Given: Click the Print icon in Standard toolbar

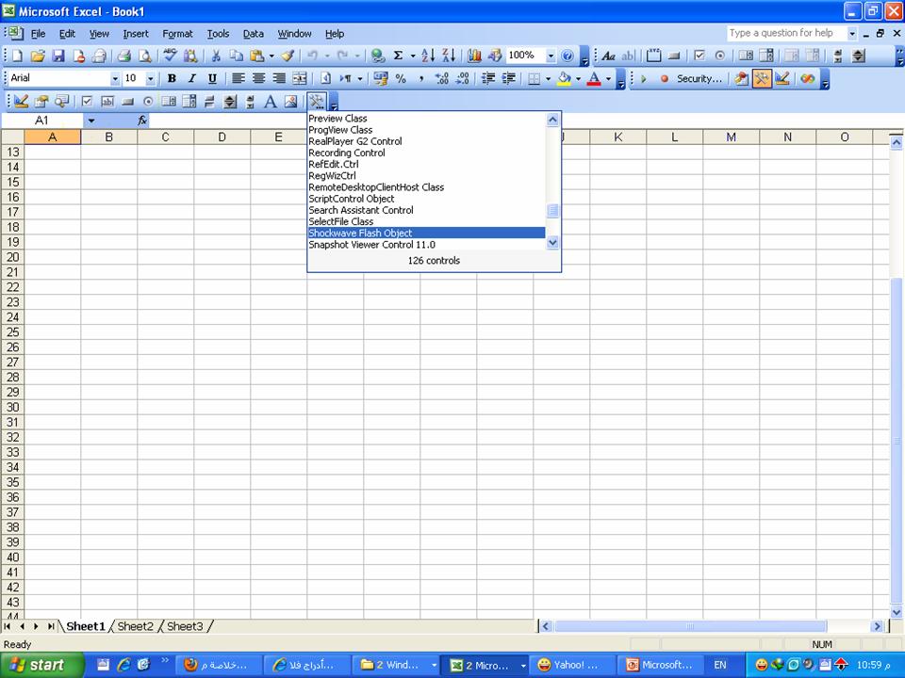Looking at the screenshot, I should click(123, 56).
